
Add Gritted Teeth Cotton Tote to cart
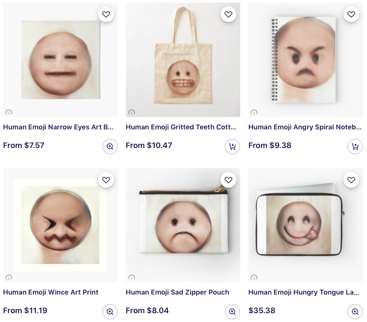[x=232, y=146]
